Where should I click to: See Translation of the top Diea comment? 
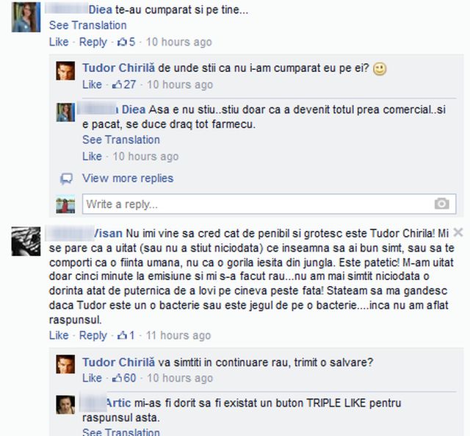(88, 25)
